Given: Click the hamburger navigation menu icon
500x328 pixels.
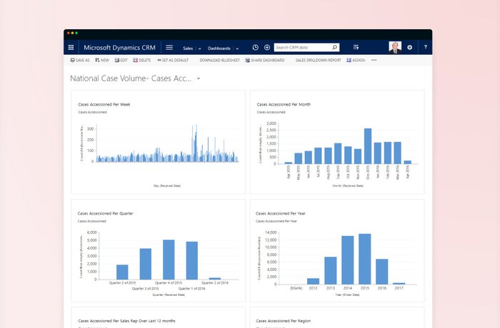Looking at the screenshot, I should (169, 48).
